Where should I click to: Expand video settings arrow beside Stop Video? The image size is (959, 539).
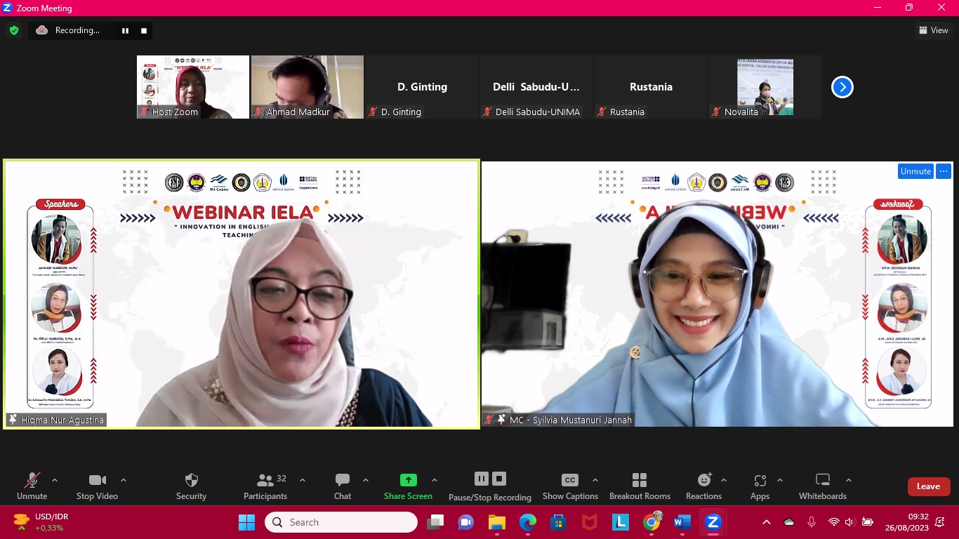tap(124, 480)
